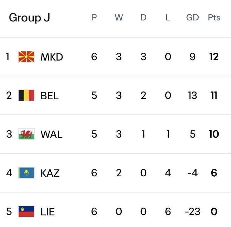Open the BEL team name
231x227 pixels.
pyautogui.click(x=50, y=95)
